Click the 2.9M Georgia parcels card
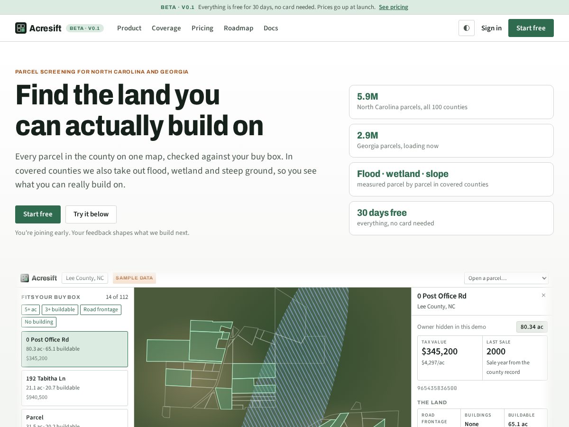The width and height of the screenshot is (569, 427). (451, 141)
